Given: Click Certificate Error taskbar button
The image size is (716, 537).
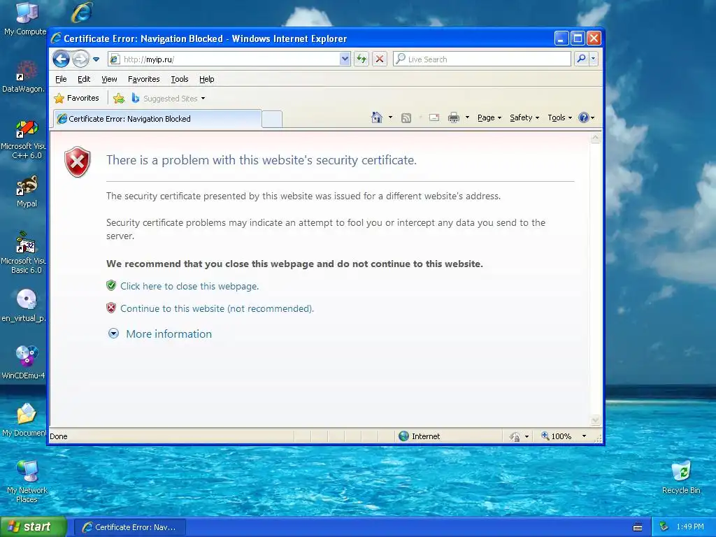Looking at the screenshot, I should (x=129, y=527).
